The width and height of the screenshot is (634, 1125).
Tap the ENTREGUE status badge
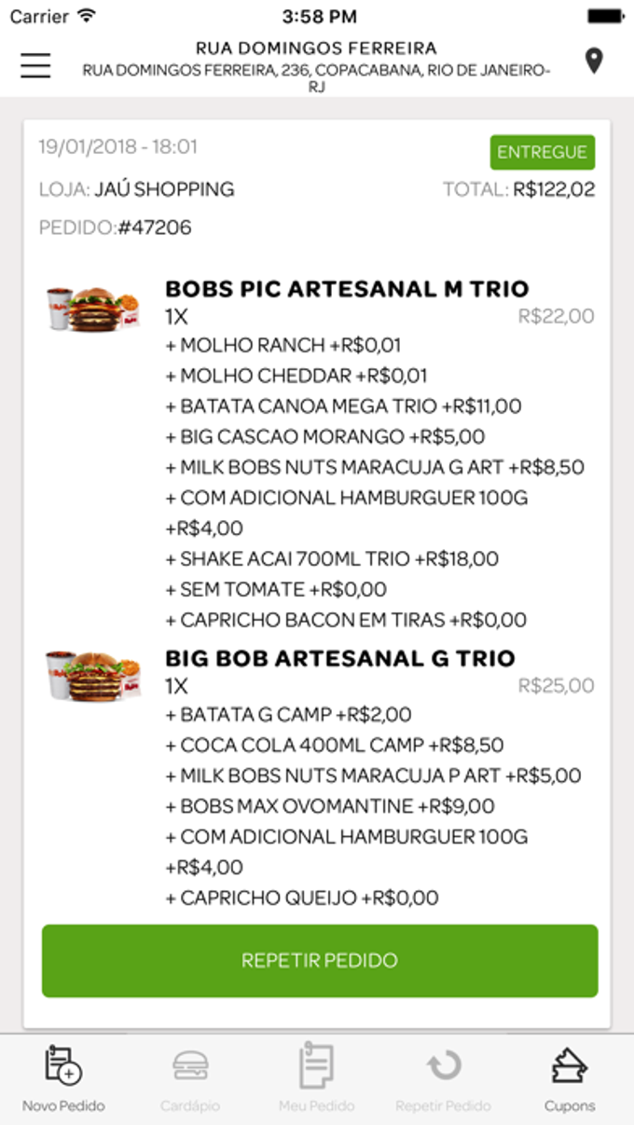coord(543,152)
